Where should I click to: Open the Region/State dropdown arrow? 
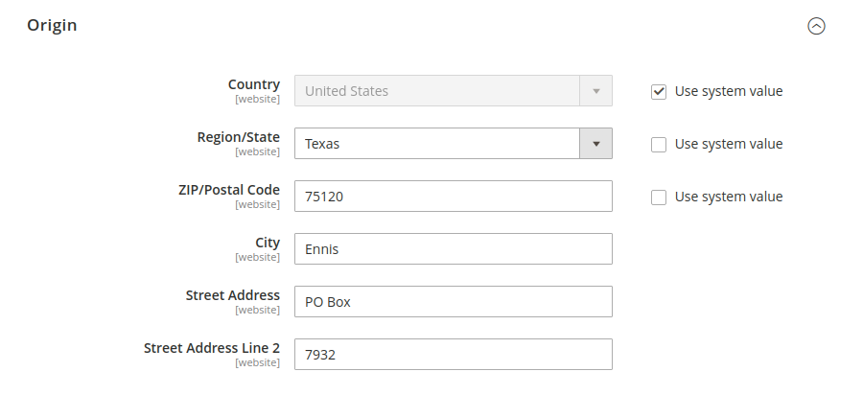595,144
